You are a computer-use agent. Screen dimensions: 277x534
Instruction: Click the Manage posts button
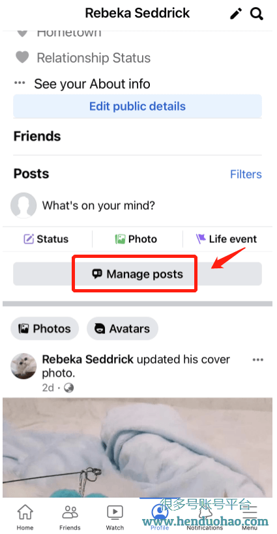[138, 274]
